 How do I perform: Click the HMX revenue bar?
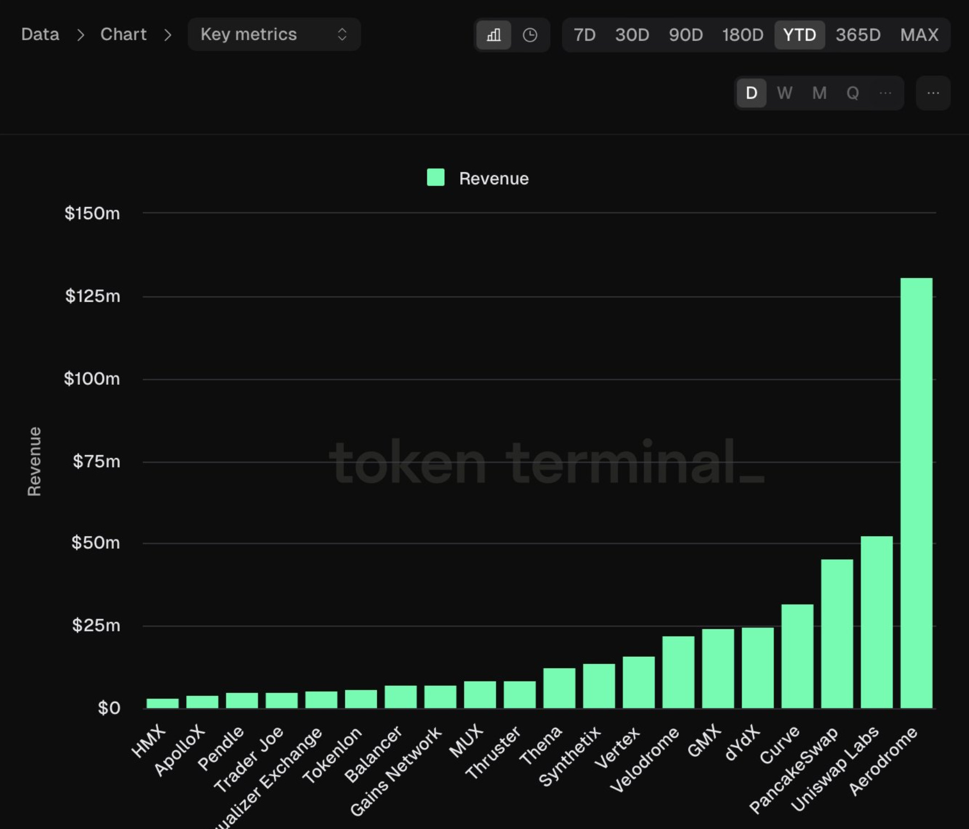[x=163, y=703]
